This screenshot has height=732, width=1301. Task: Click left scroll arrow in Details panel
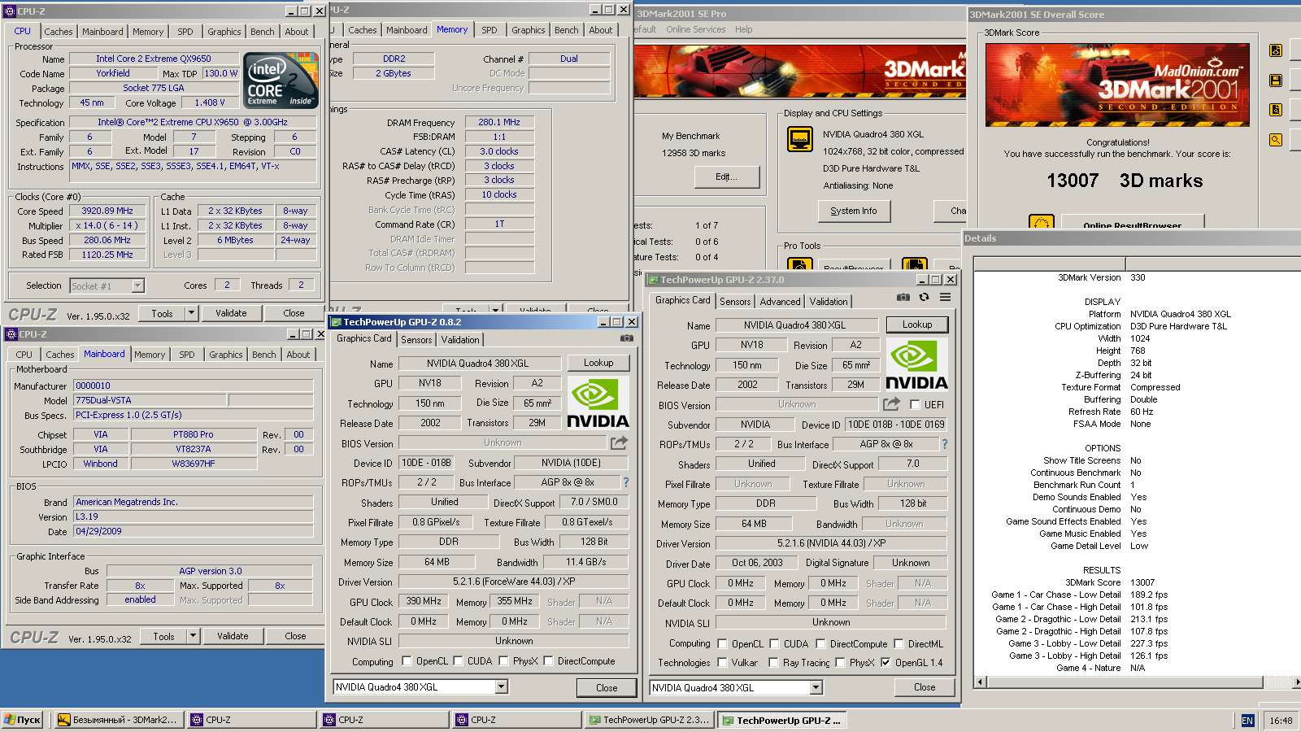tap(981, 682)
